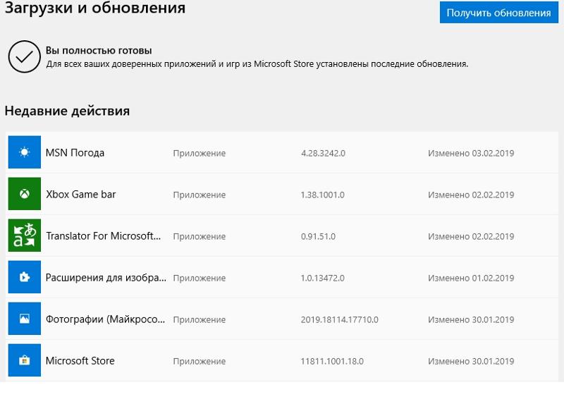Click Изменено 01.02.2019 date
Image resolution: width=564 pixels, height=409 pixels.
coord(471,278)
